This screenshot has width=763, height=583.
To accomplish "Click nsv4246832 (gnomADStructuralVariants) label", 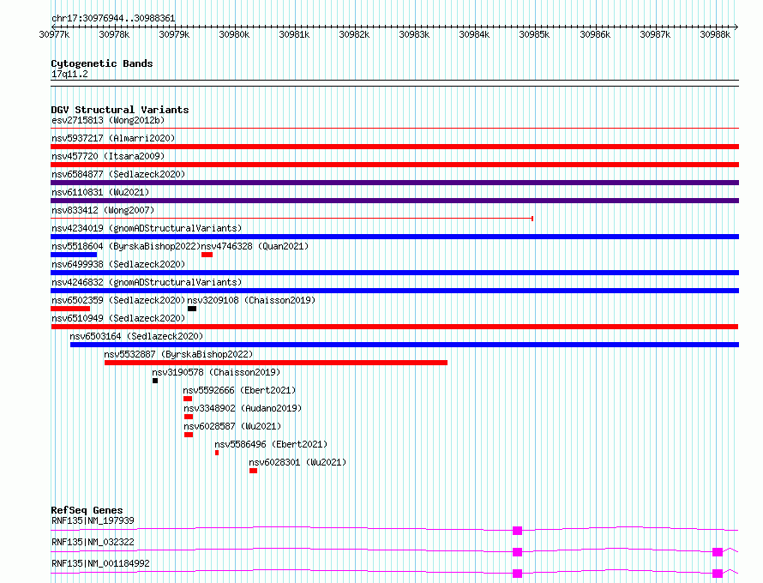I will coord(147,282).
